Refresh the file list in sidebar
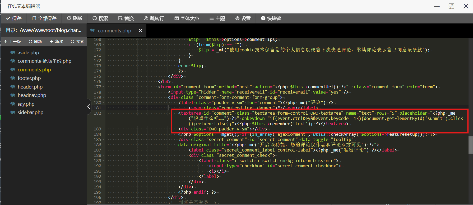The width and height of the screenshot is (473, 205). (35, 42)
